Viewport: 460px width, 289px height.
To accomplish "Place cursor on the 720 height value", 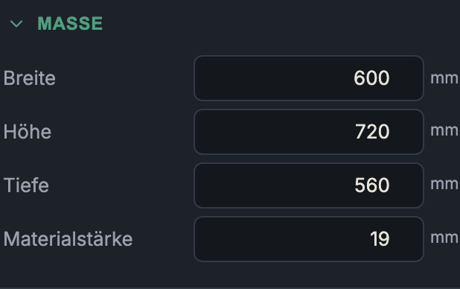I will point(372,132).
